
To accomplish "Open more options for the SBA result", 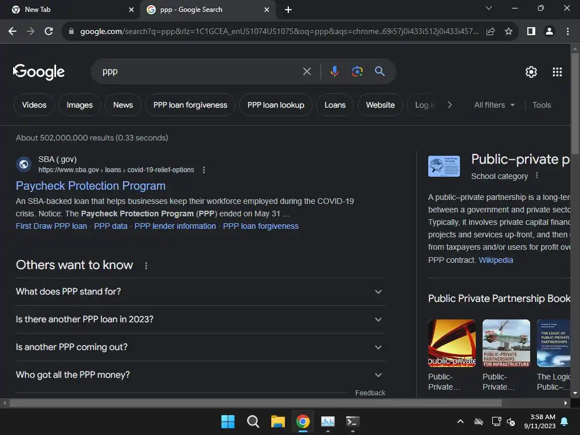I will (204, 170).
